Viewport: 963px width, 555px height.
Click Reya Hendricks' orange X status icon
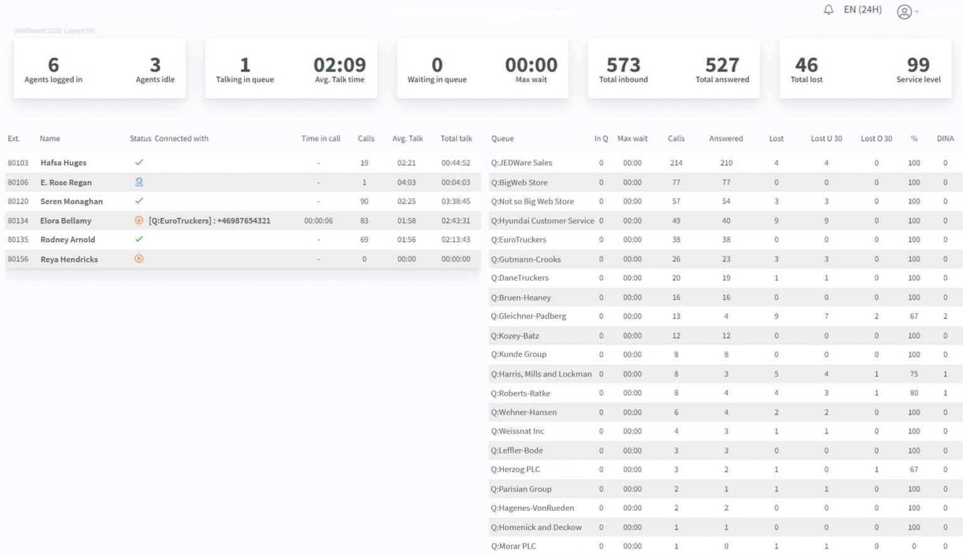pos(139,259)
